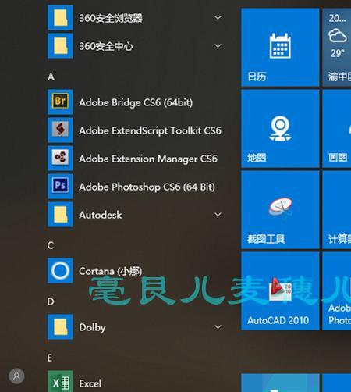Click the Dolby label
This screenshot has height=392, width=351.
[x=92, y=327]
